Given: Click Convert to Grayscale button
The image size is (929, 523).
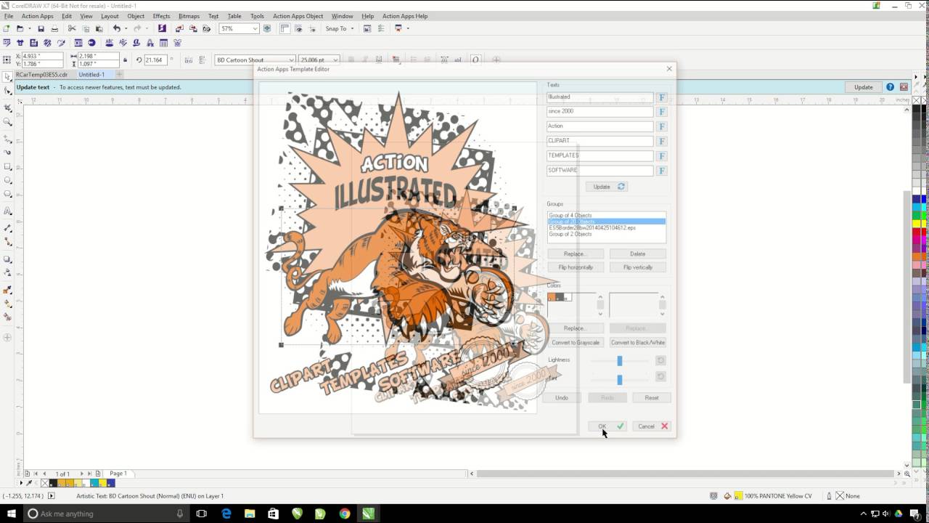Looking at the screenshot, I should coord(576,342).
